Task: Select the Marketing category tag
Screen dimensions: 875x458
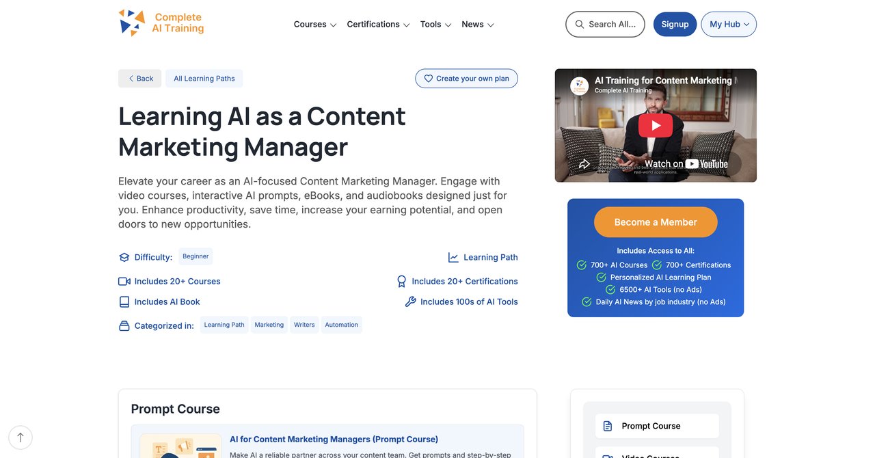Action: click(269, 325)
